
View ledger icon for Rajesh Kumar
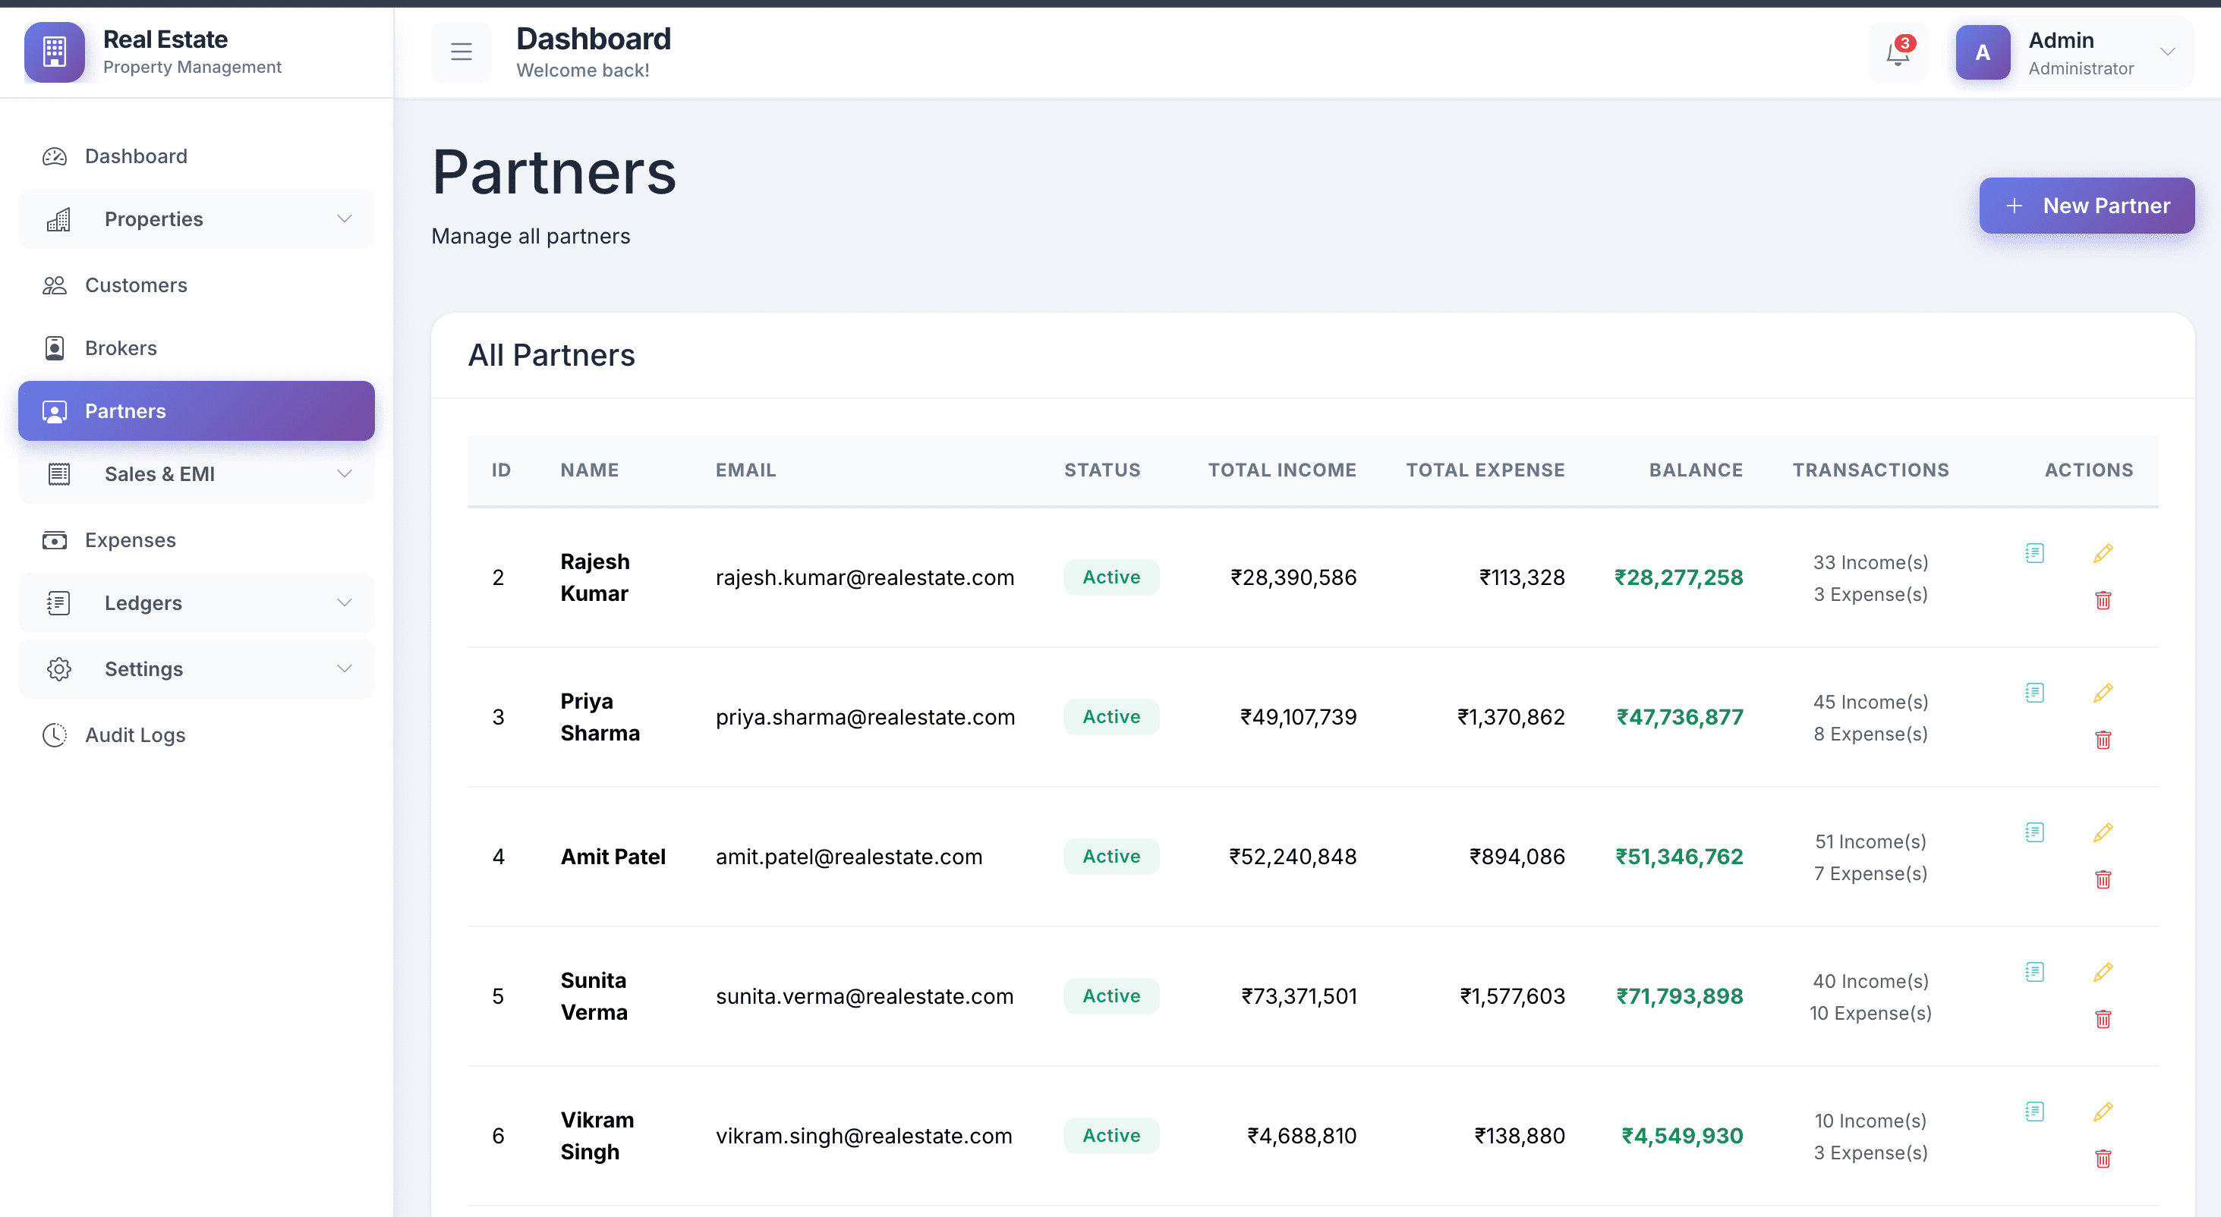(x=2034, y=553)
